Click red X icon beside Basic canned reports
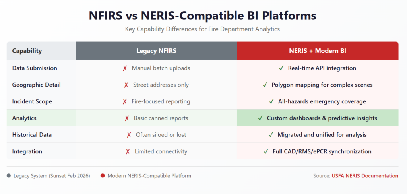The height and width of the screenshot is (194, 407). (127, 118)
